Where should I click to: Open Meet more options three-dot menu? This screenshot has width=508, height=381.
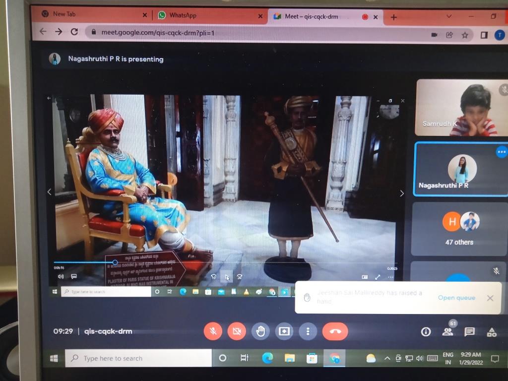click(x=308, y=331)
